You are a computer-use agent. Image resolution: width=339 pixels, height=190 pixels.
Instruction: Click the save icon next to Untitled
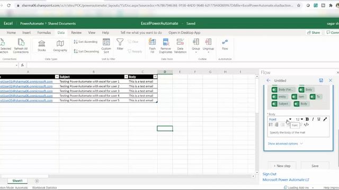pos(321,80)
